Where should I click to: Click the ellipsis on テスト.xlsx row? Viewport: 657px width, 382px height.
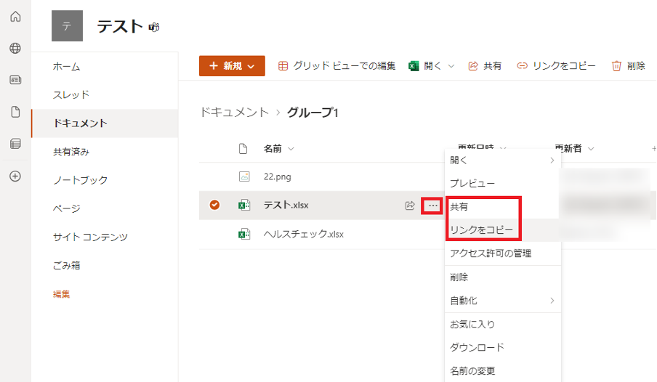point(432,206)
